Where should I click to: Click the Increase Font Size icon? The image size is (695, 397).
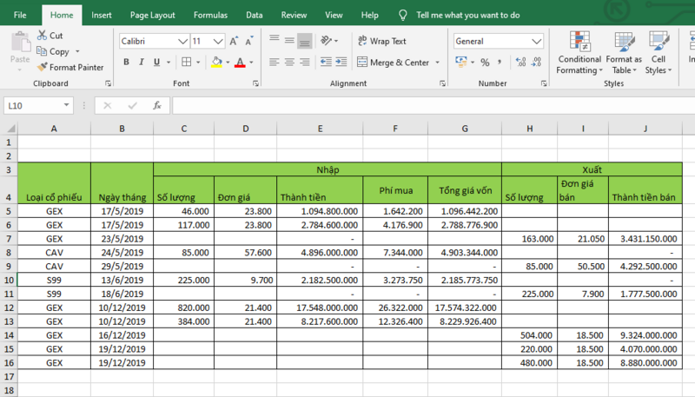pos(235,41)
